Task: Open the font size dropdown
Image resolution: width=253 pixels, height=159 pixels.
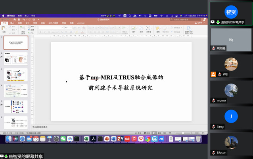Action: click(70, 28)
